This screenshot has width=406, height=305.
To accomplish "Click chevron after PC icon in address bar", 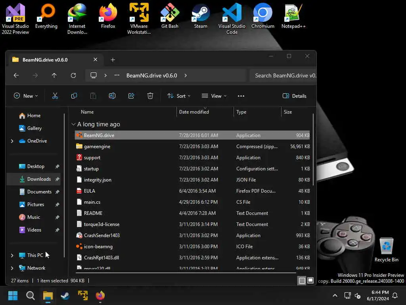I will pyautogui.click(x=105, y=75).
